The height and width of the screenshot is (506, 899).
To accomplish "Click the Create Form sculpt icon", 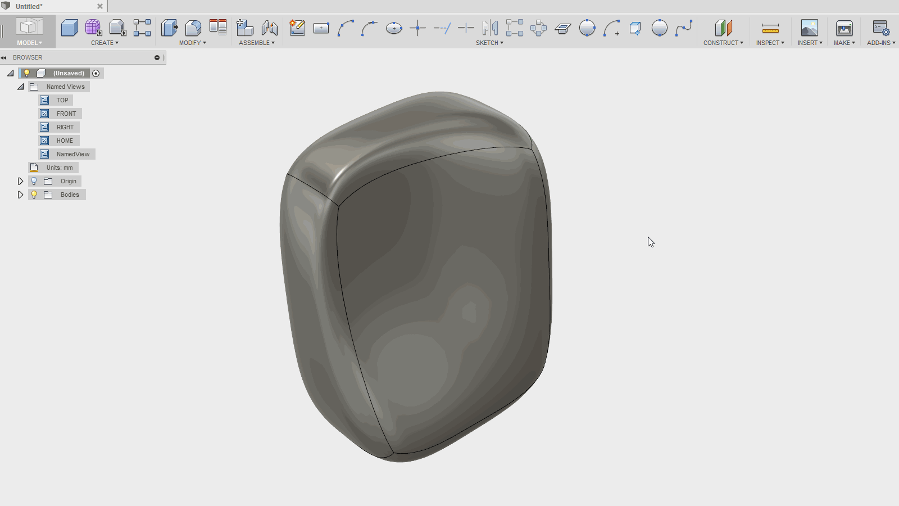I will click(93, 28).
